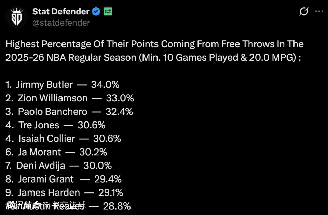Click the "Min. 10 Games Played" phrase
Viewport: 328px width, 215px height.
tap(178, 57)
